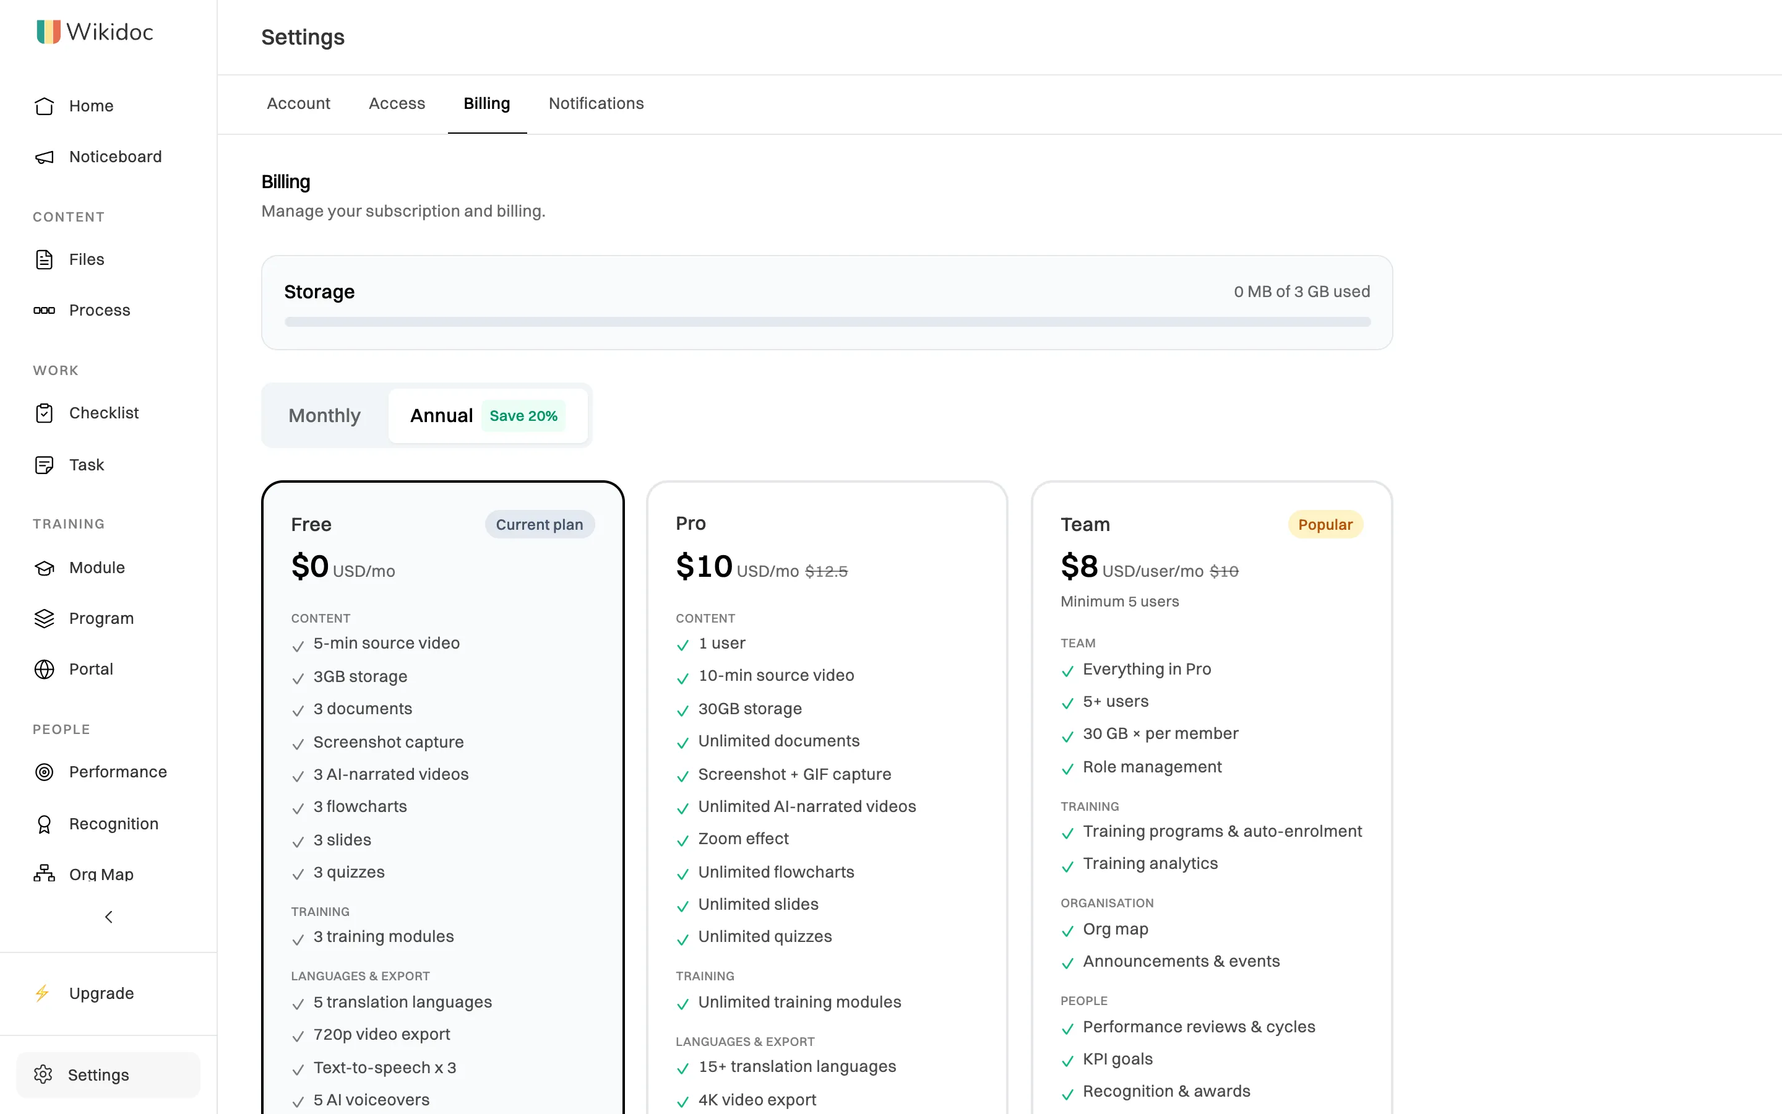The image size is (1782, 1114).
Task: Click the $10 Pro price
Action: click(704, 566)
